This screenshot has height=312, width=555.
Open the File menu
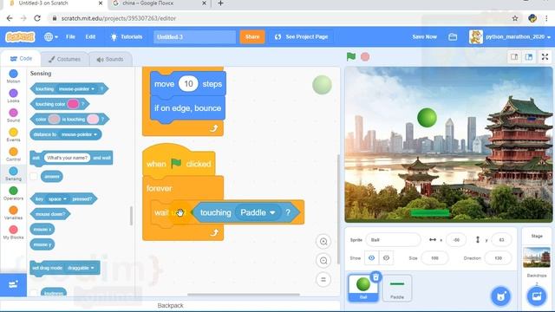[70, 36]
